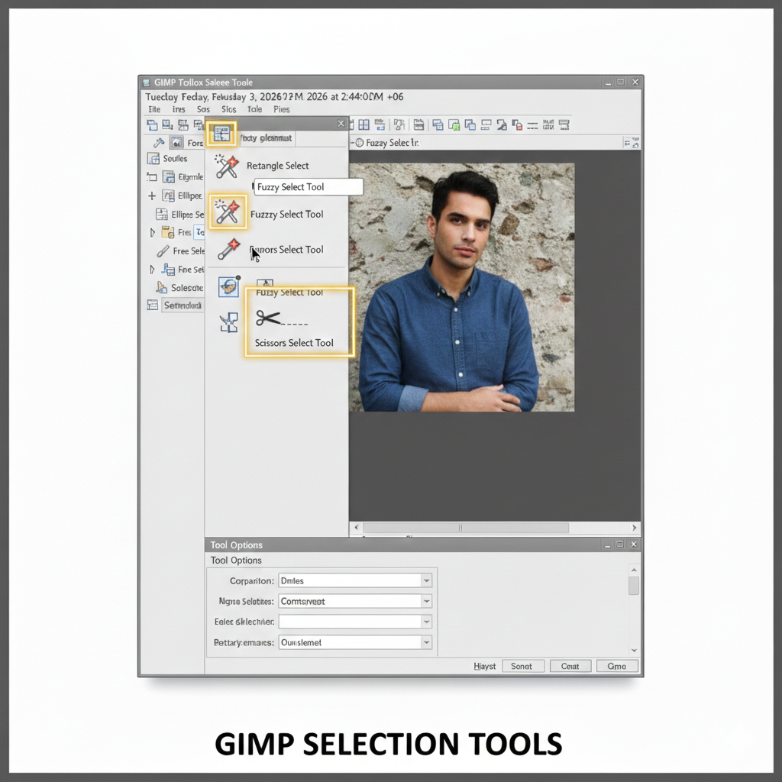Close the tool selection popup panel
The image size is (782, 782).
341,124
